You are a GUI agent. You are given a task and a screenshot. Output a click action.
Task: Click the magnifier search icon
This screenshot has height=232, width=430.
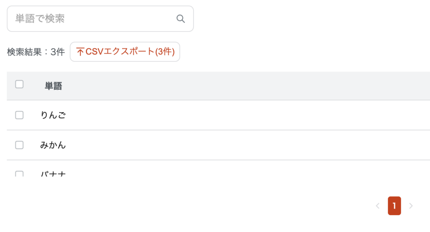tap(181, 19)
